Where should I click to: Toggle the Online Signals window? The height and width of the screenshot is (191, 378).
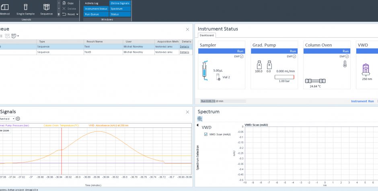coord(120,3)
